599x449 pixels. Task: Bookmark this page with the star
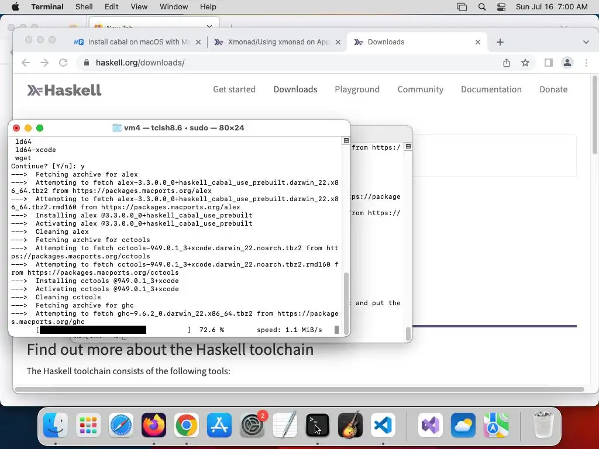coord(525,63)
